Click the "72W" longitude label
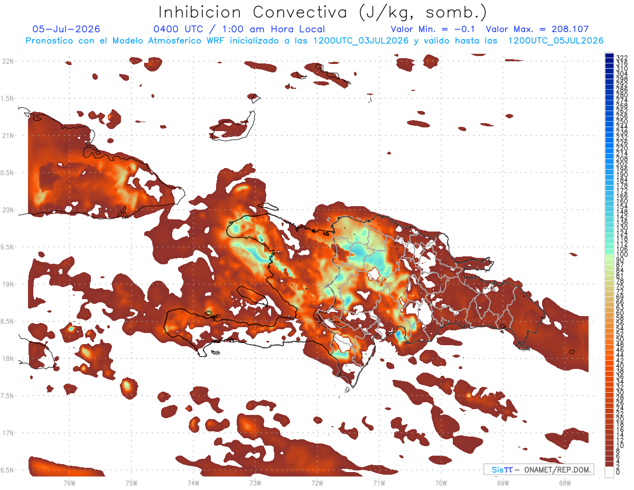Viewport: 634px width, 490px height. [x=317, y=483]
